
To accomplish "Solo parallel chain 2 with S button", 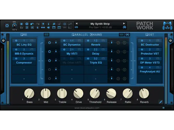I will click(124, 52).
